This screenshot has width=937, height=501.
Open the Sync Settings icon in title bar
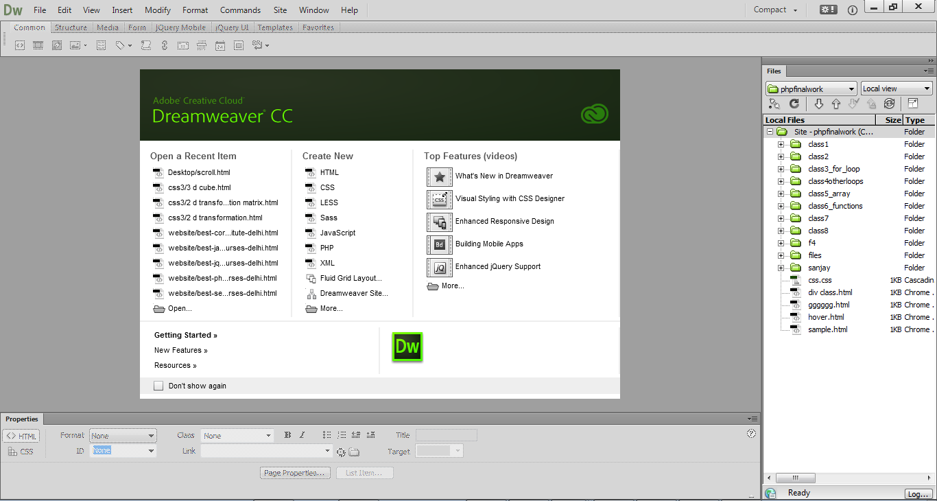point(829,10)
